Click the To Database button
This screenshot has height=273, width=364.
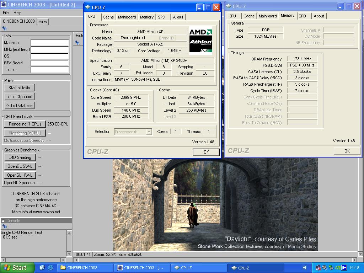tap(19, 105)
